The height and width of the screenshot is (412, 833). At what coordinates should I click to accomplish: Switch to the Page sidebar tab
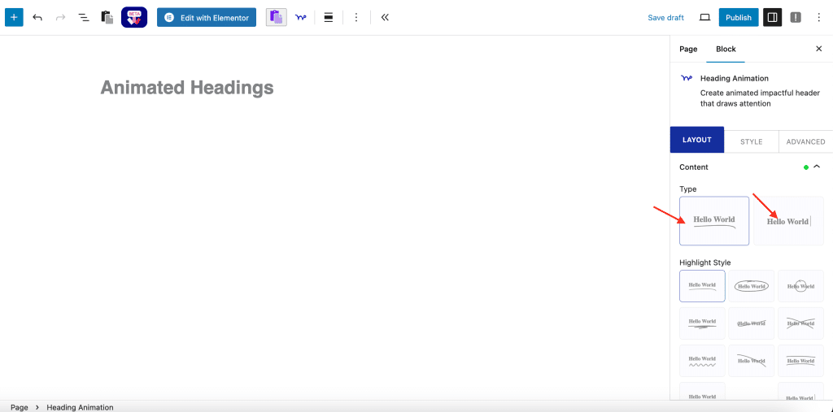[x=688, y=49]
